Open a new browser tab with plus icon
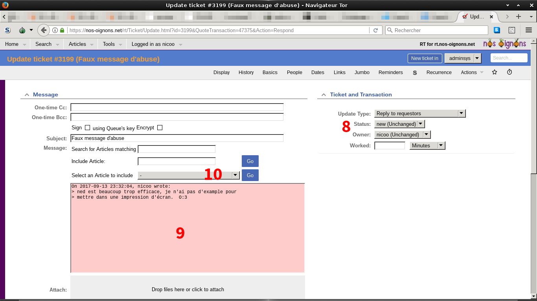 click(x=519, y=16)
